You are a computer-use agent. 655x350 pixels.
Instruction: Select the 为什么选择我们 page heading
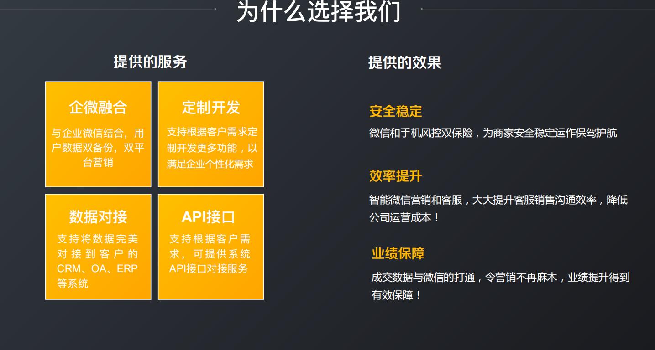click(x=320, y=13)
